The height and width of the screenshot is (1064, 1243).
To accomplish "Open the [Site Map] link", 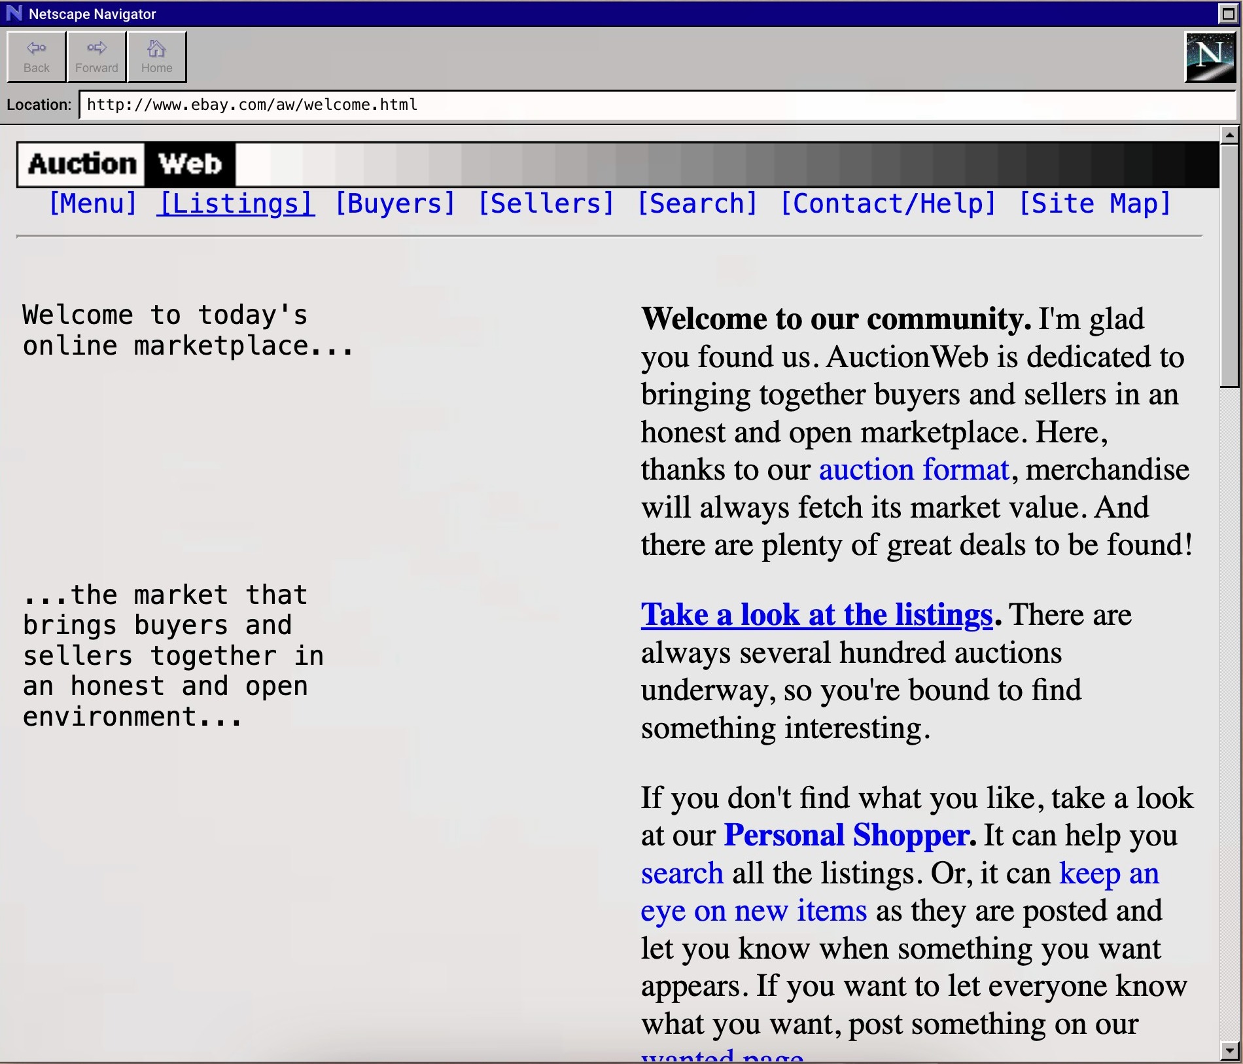I will (1094, 204).
